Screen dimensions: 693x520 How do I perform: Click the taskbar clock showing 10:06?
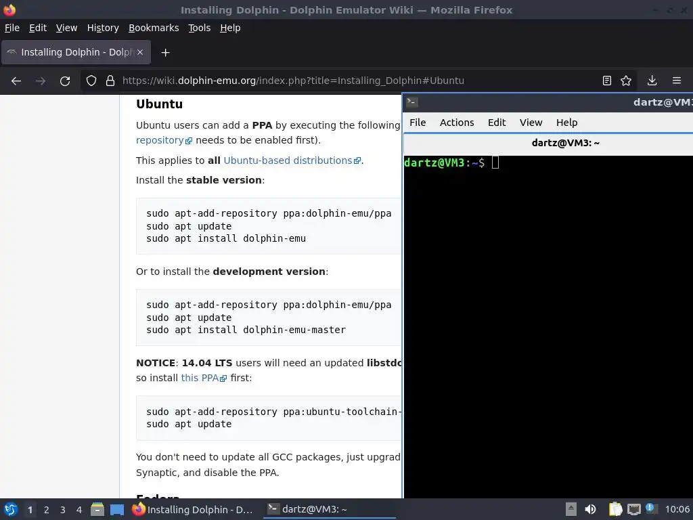coord(677,509)
